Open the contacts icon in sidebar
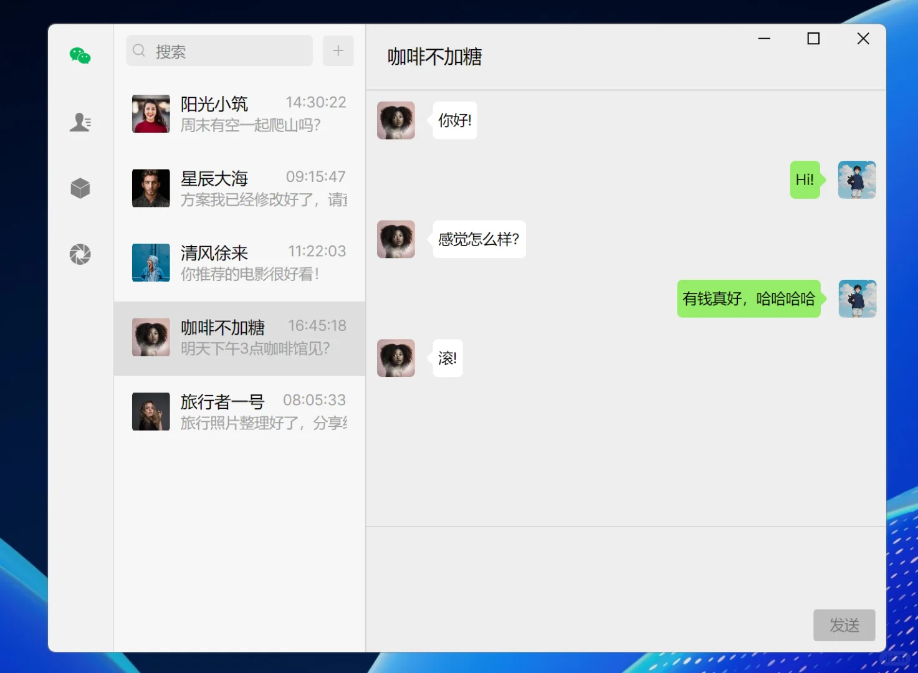 80,122
